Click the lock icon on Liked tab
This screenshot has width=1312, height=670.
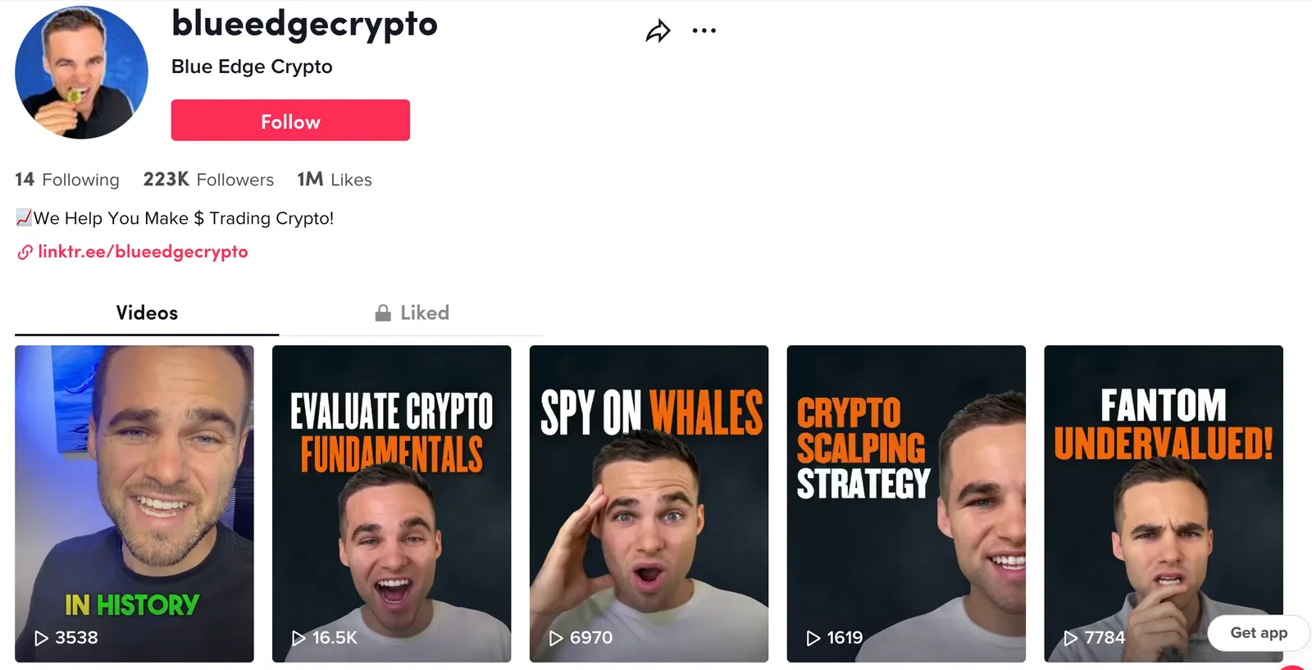(x=383, y=312)
